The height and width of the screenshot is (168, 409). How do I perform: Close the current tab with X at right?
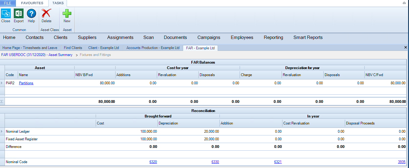click(406, 47)
